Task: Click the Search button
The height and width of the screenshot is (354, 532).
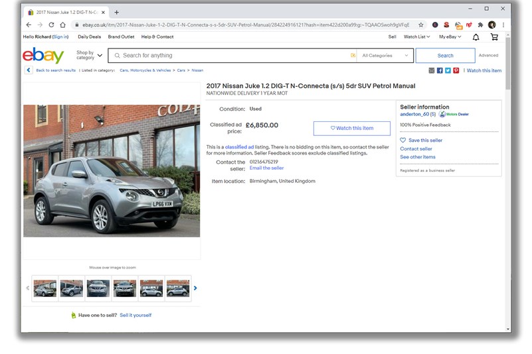Action: [x=445, y=56]
